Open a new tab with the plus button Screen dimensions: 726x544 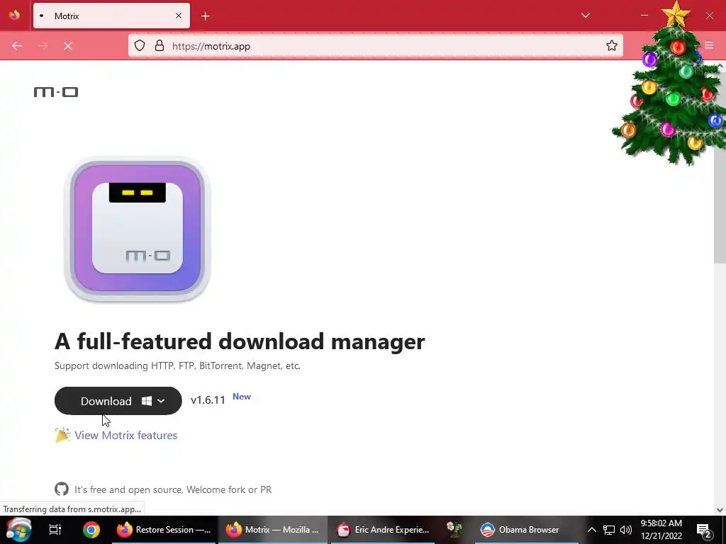click(206, 16)
